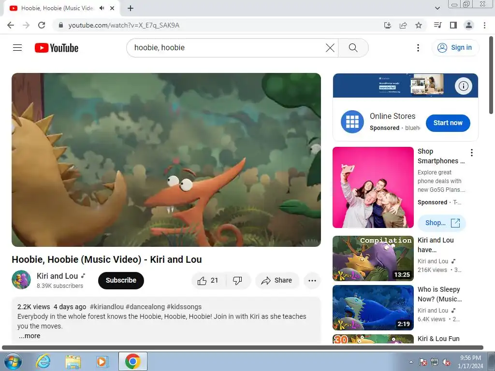Open options menu for Shop Smartphones ad

(472, 153)
